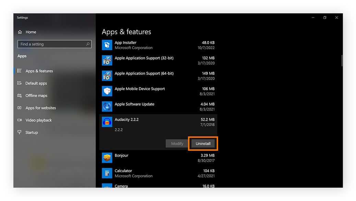Click the Find a setting search box
This screenshot has width=356, height=201.
click(x=54, y=44)
